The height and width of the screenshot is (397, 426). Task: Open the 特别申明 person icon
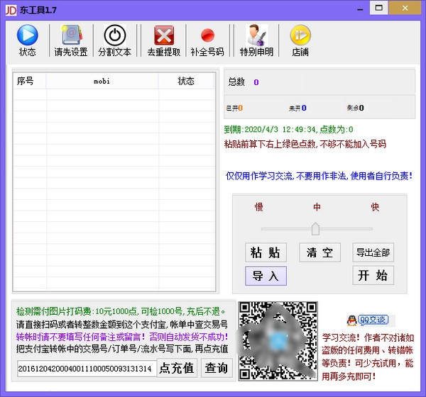click(256, 35)
